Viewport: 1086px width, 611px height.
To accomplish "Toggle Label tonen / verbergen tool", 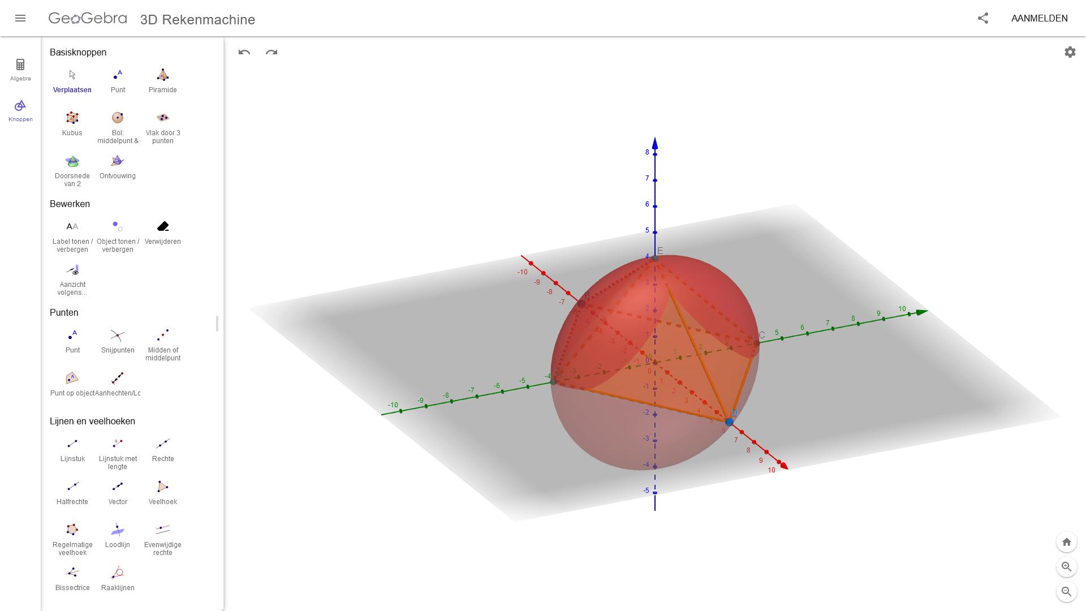I will pos(72,235).
